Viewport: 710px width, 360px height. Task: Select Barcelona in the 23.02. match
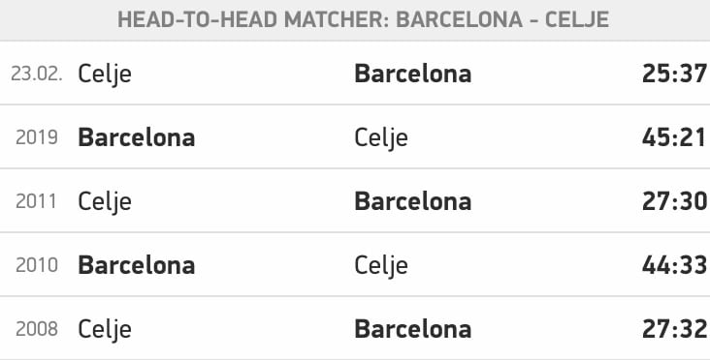click(x=413, y=74)
